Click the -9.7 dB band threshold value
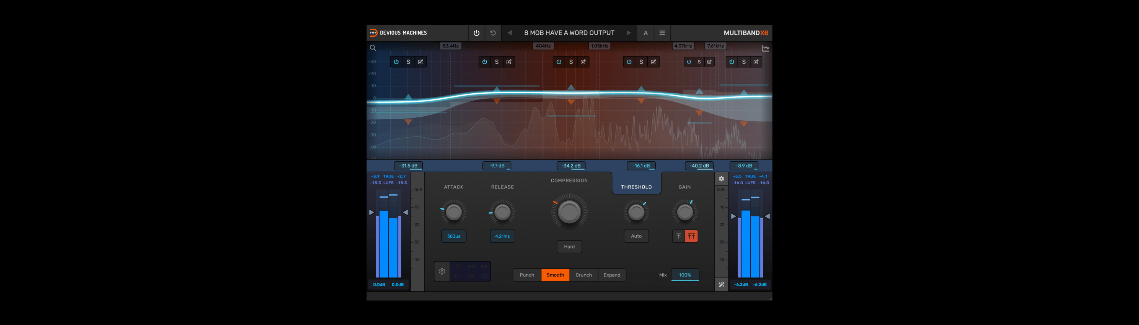Viewport: 1139px width, 325px height. [x=497, y=166]
